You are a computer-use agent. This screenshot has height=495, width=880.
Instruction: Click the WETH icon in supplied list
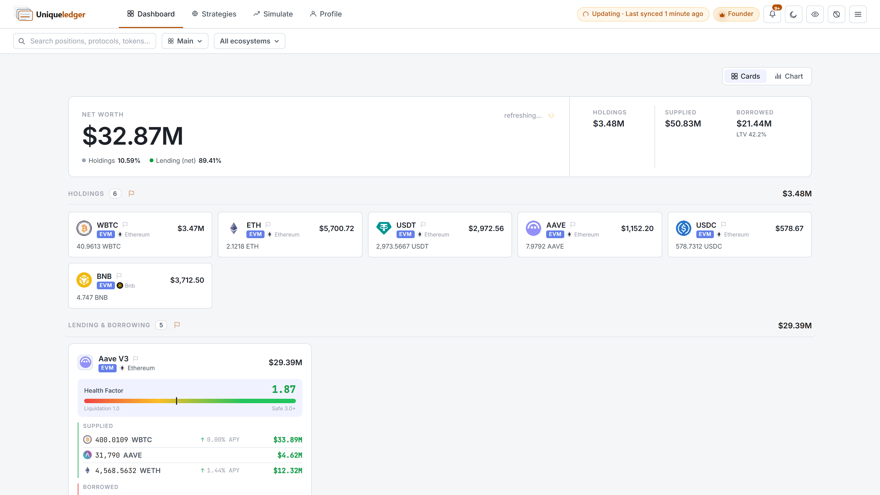(87, 471)
